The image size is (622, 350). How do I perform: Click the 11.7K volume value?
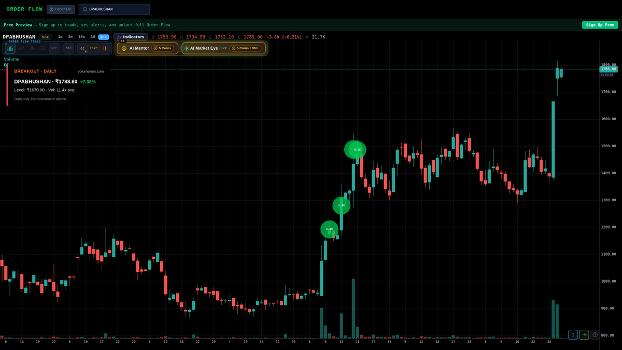[x=319, y=37]
